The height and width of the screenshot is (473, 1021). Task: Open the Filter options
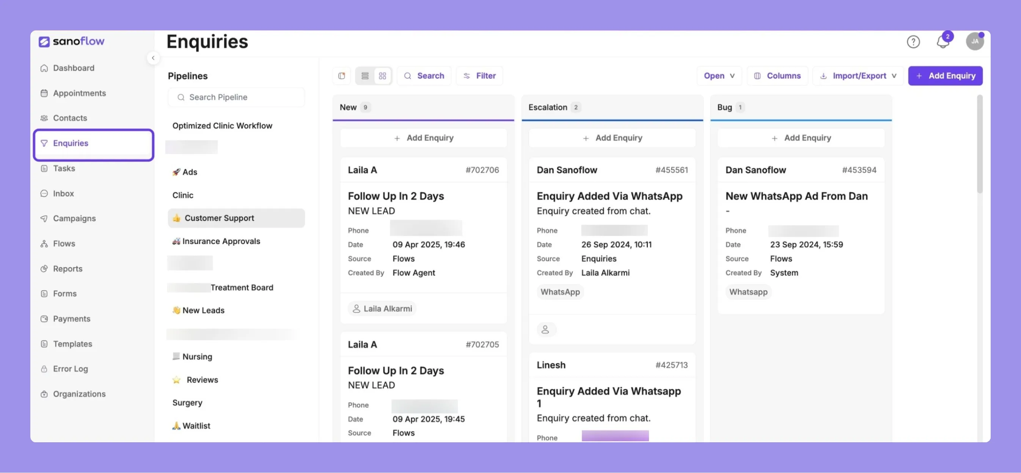479,76
